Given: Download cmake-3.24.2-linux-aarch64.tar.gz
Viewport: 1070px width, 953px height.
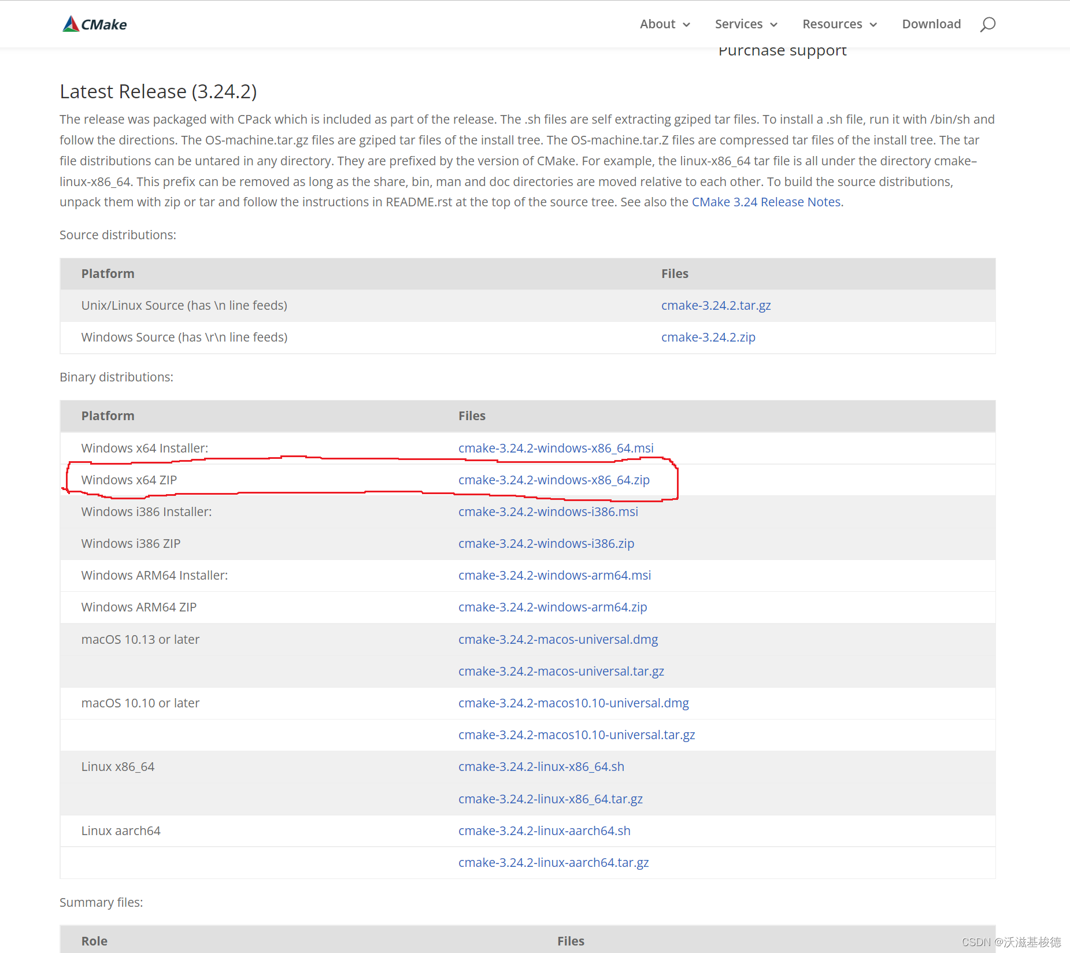Looking at the screenshot, I should click(553, 863).
